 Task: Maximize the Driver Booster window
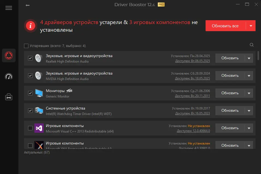tap(247, 4)
